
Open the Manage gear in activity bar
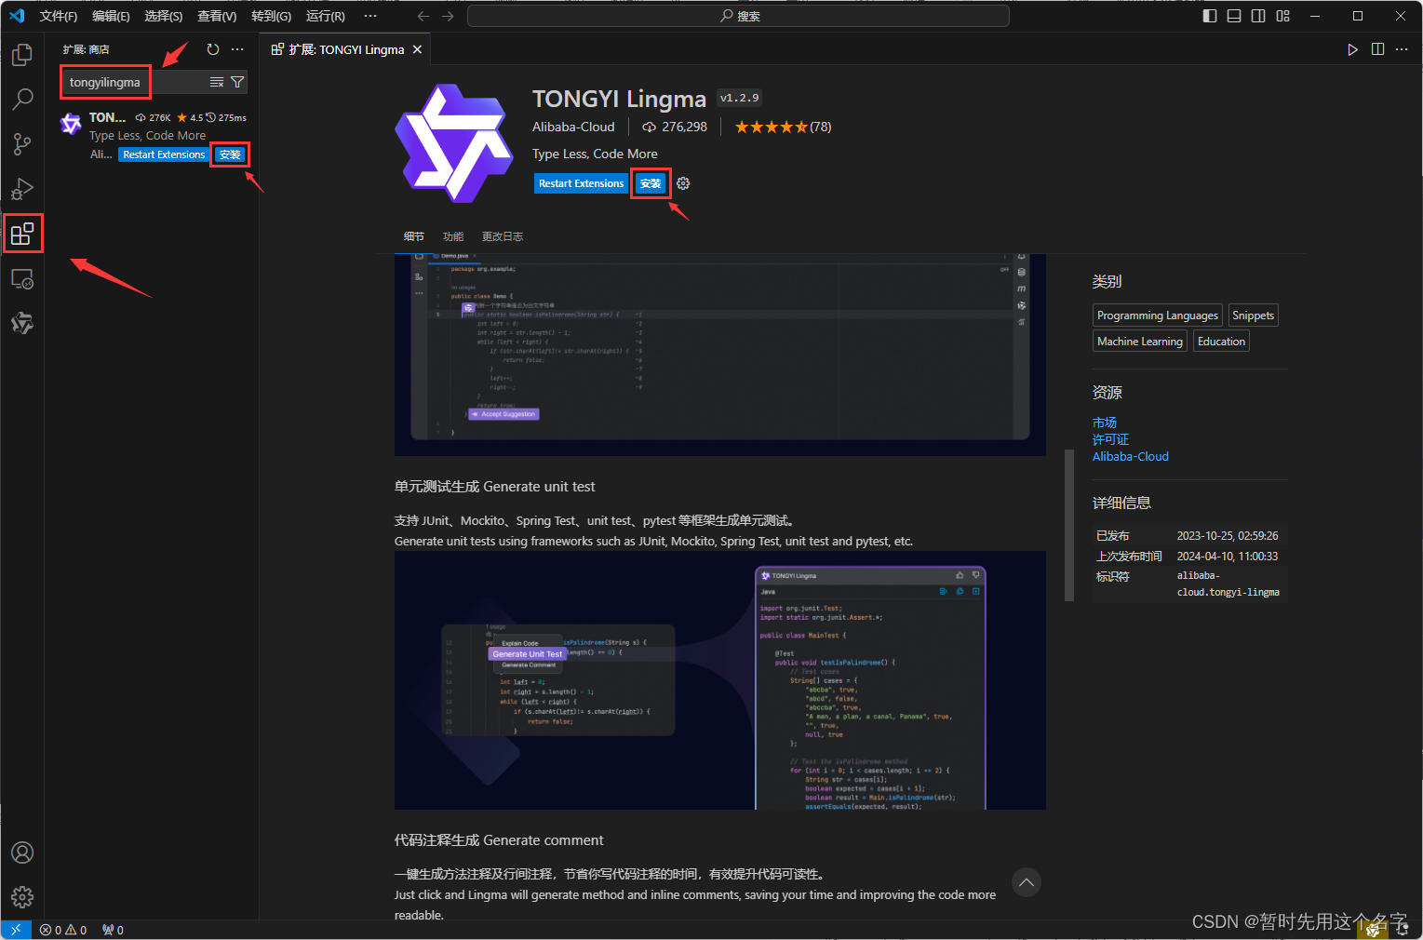(x=22, y=896)
